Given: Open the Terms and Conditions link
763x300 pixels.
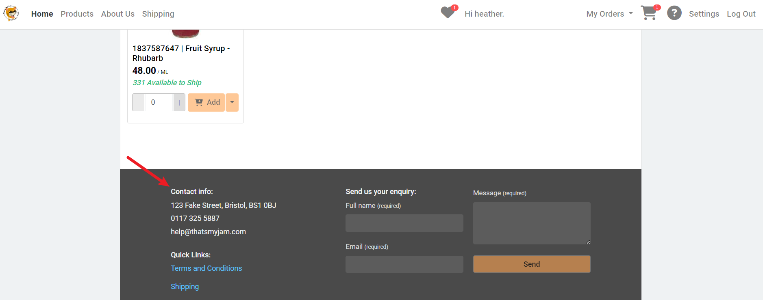Looking at the screenshot, I should pyautogui.click(x=206, y=268).
